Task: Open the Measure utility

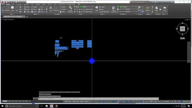Action: pos(148,8)
